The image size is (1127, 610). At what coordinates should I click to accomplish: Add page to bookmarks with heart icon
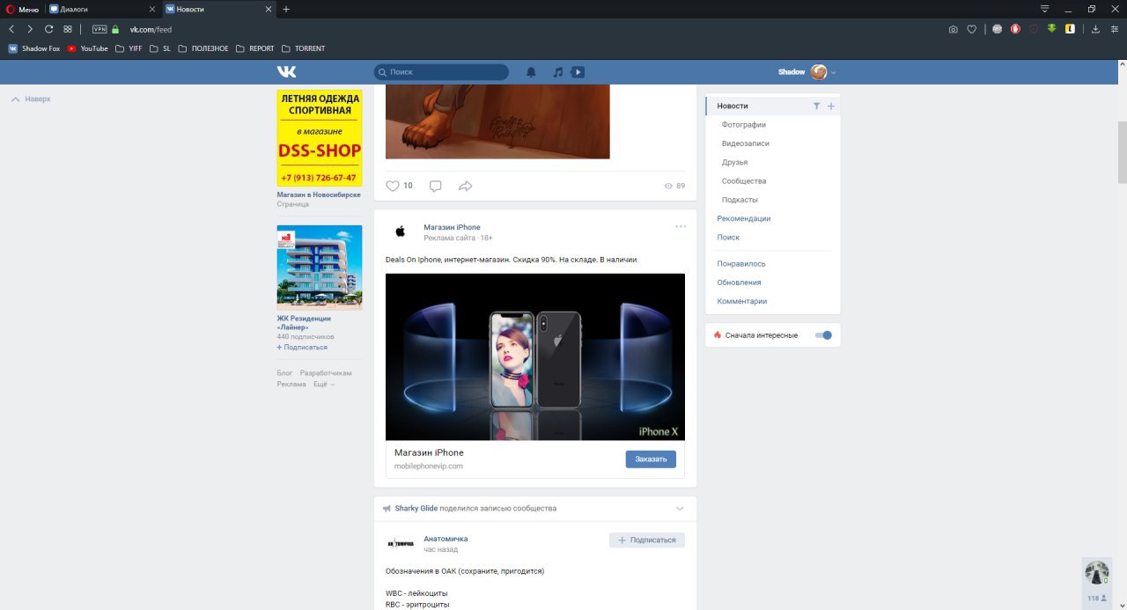coord(972,29)
